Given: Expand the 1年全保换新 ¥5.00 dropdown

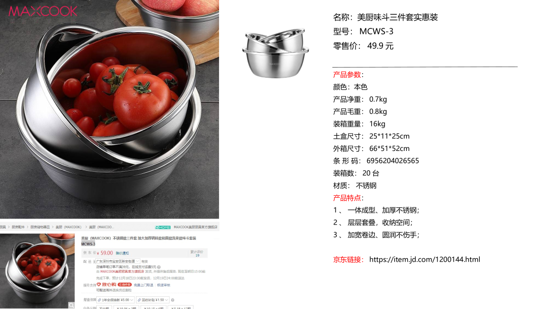Looking at the screenshot, I should click(x=116, y=300).
